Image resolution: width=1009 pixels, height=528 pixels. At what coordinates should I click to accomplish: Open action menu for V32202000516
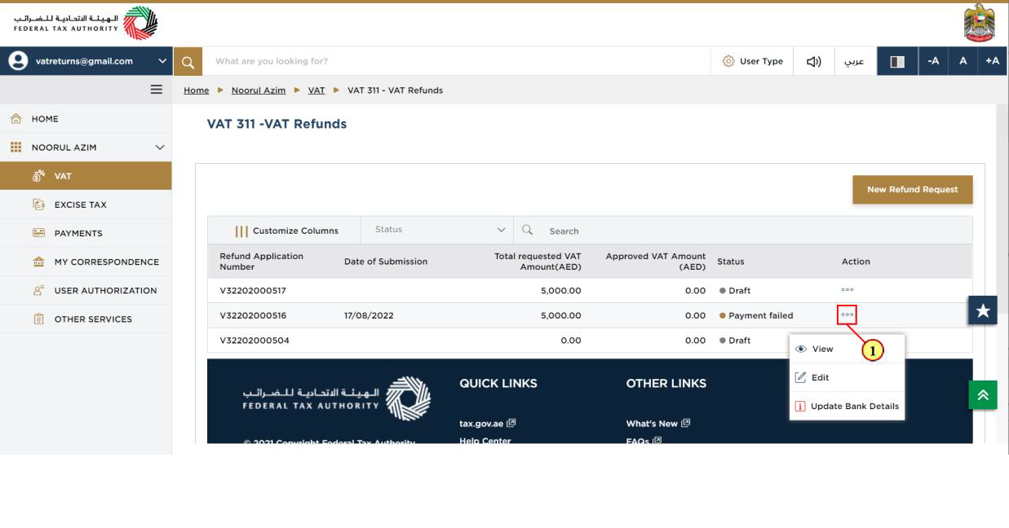[x=847, y=315]
